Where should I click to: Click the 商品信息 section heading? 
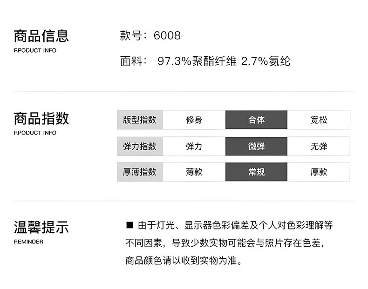click(41, 35)
